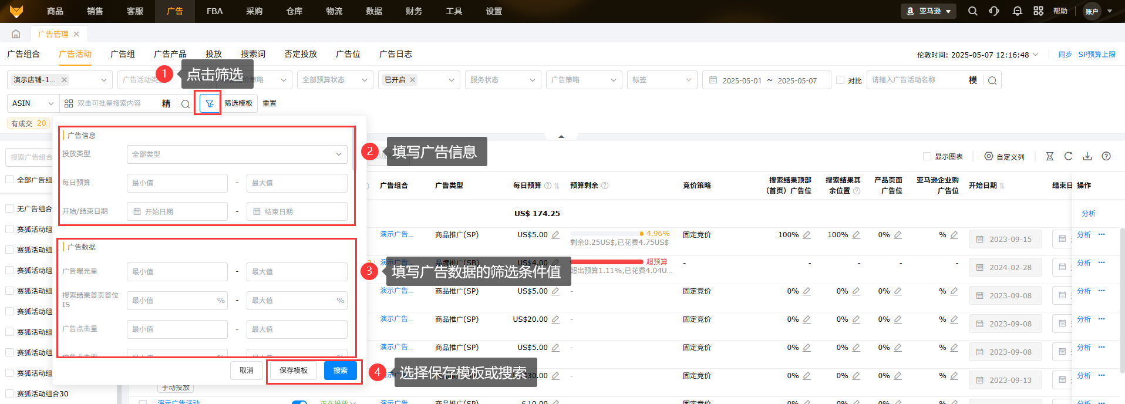Screen dimensions: 1125x404
Task: Tick the 全部广告组合 checkbox
Action: (9, 180)
